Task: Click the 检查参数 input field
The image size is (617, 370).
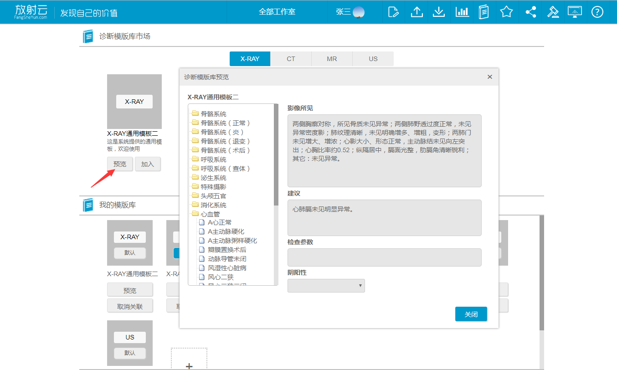Action: tap(384, 257)
